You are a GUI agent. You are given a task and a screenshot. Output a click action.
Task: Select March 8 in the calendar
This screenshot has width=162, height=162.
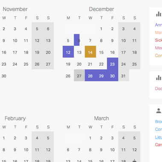tap(90, 150)
